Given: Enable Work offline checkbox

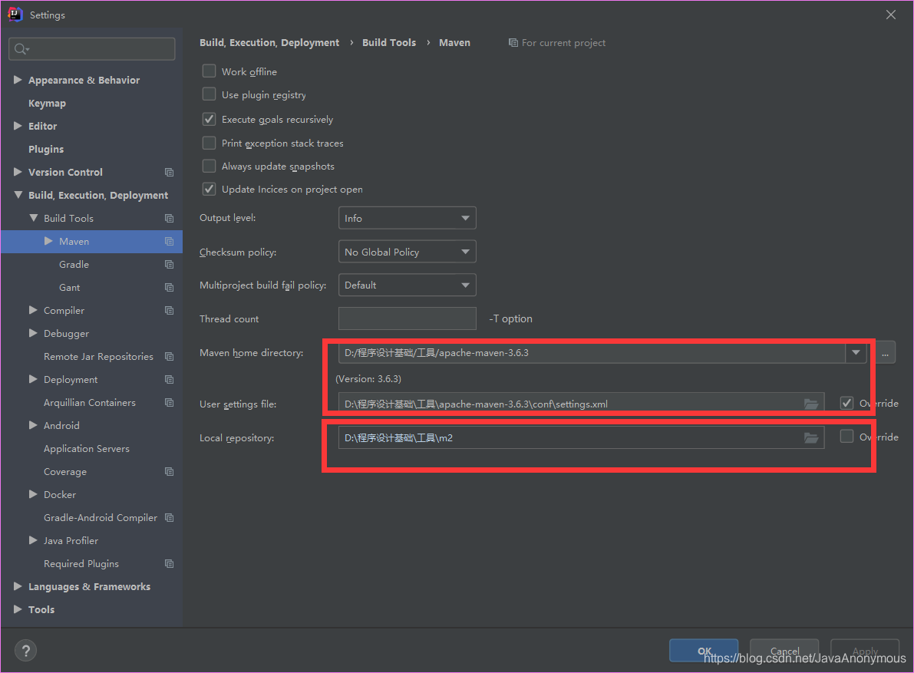Looking at the screenshot, I should tap(209, 71).
